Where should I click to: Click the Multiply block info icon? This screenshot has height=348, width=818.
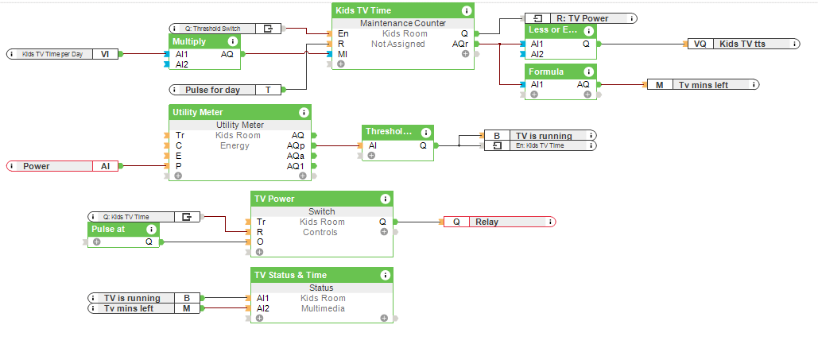(x=232, y=41)
